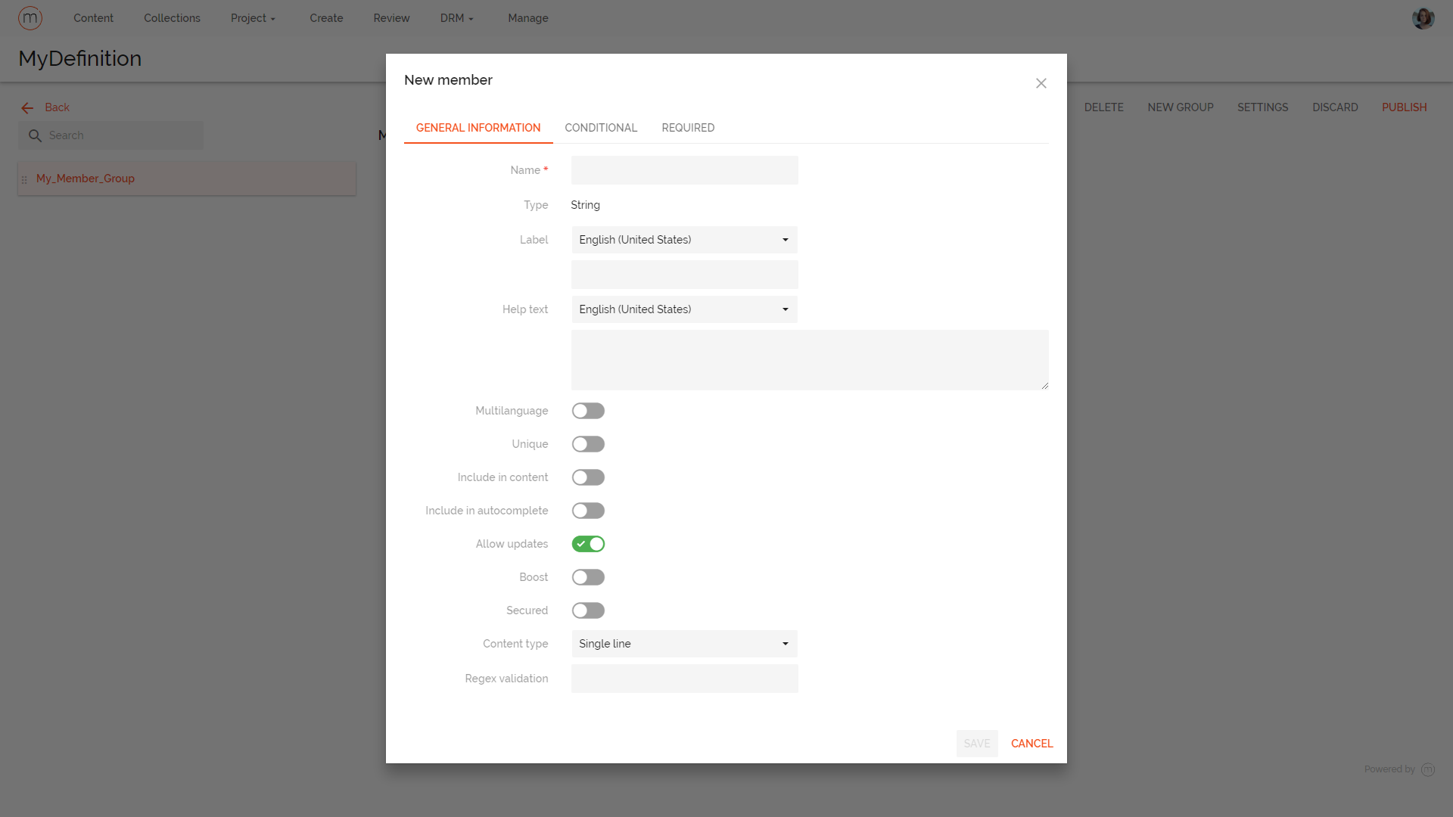The width and height of the screenshot is (1453, 817).
Task: Enable the Secured toggle
Action: point(588,610)
